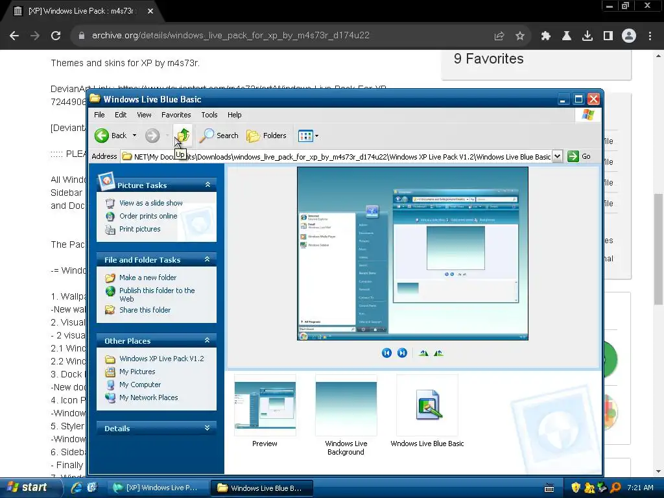
Task: Bookmark this page with star icon
Action: coord(520,36)
